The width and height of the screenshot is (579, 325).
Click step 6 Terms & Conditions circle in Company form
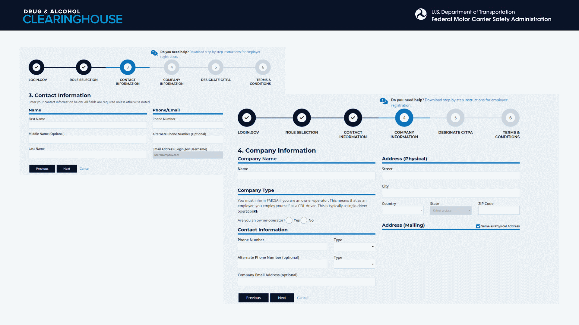tap(510, 118)
